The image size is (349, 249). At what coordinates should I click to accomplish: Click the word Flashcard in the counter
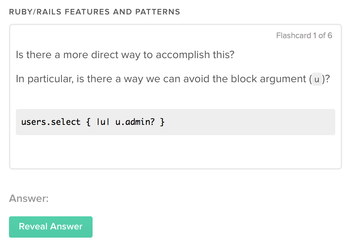(293, 35)
